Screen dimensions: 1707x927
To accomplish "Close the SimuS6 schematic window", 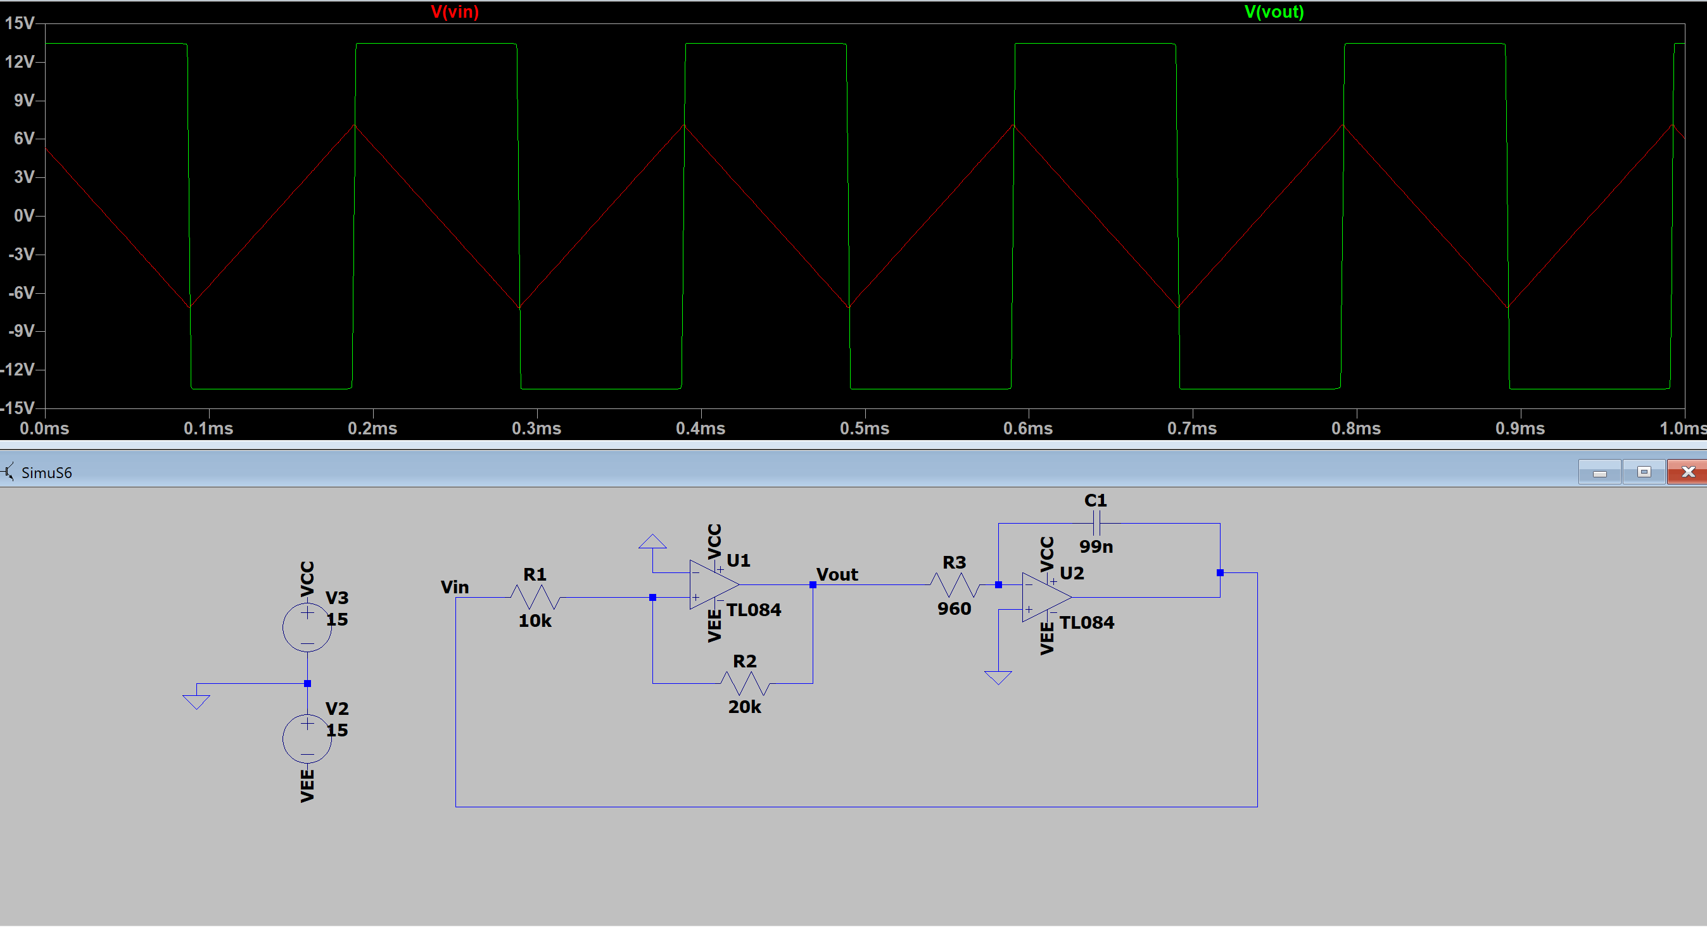I will 1688,472.
